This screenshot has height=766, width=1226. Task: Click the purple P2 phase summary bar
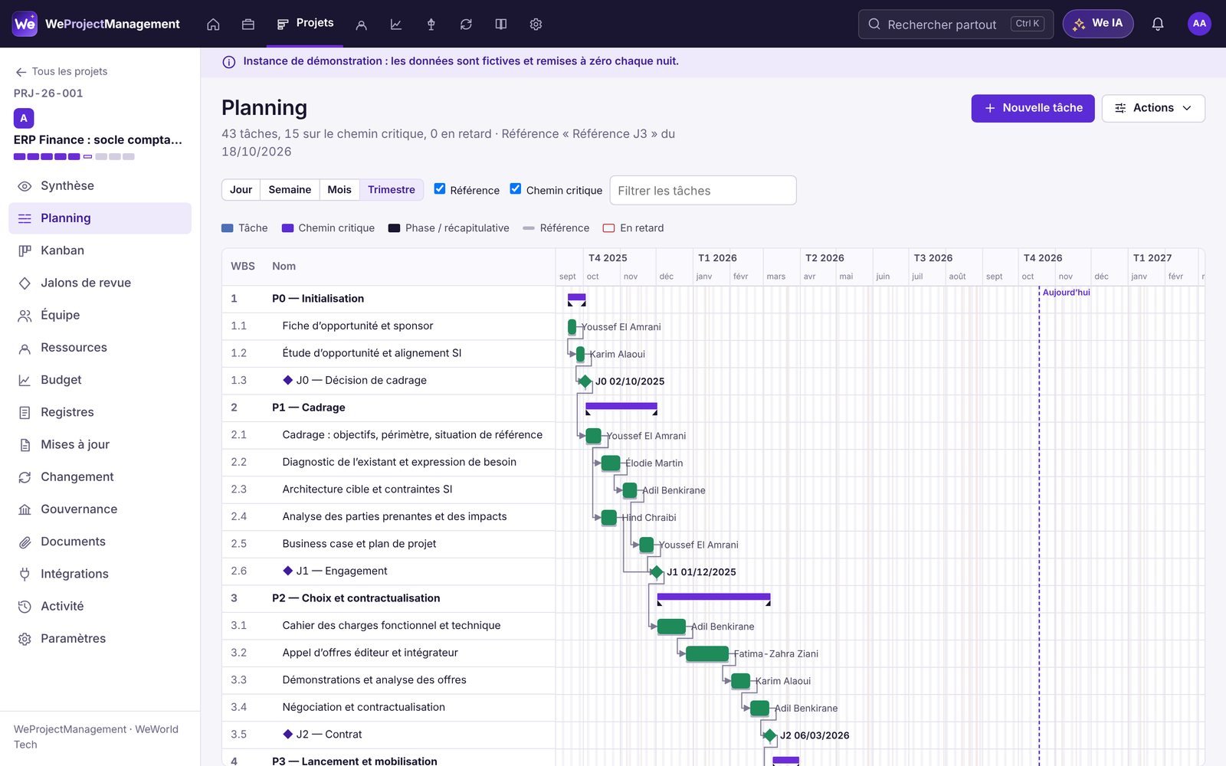point(713,597)
